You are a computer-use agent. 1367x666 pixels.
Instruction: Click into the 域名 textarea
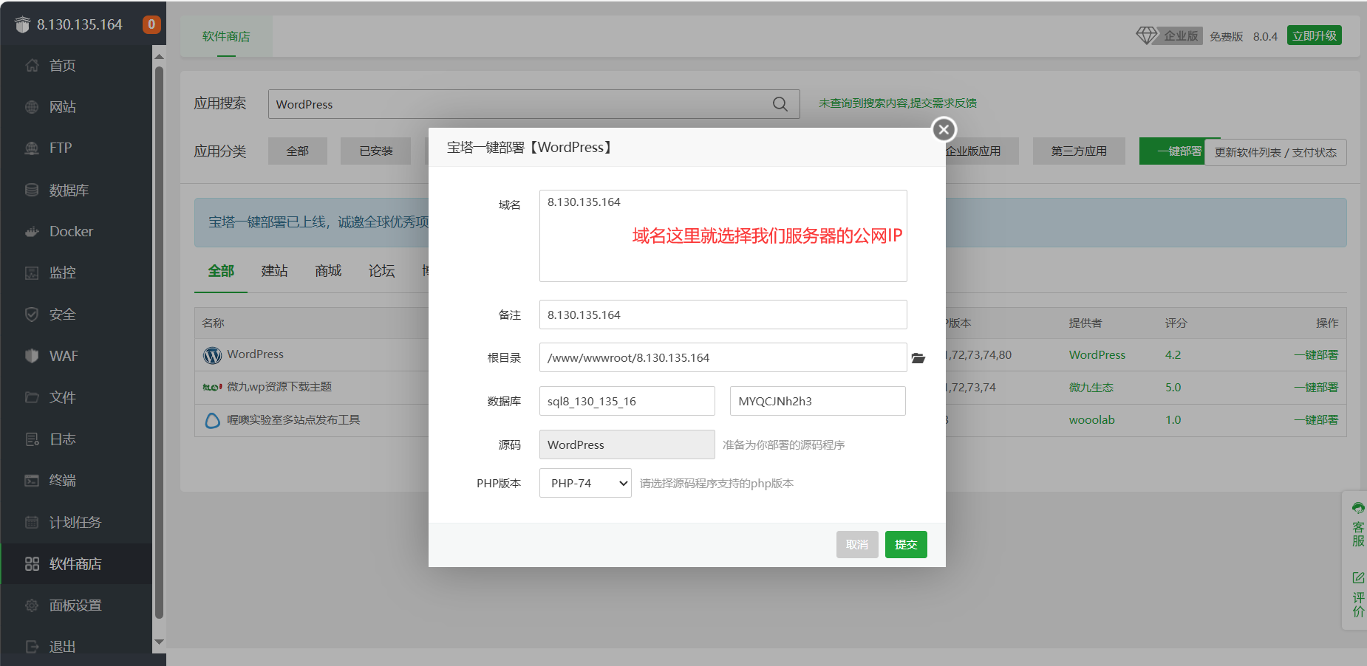723,236
